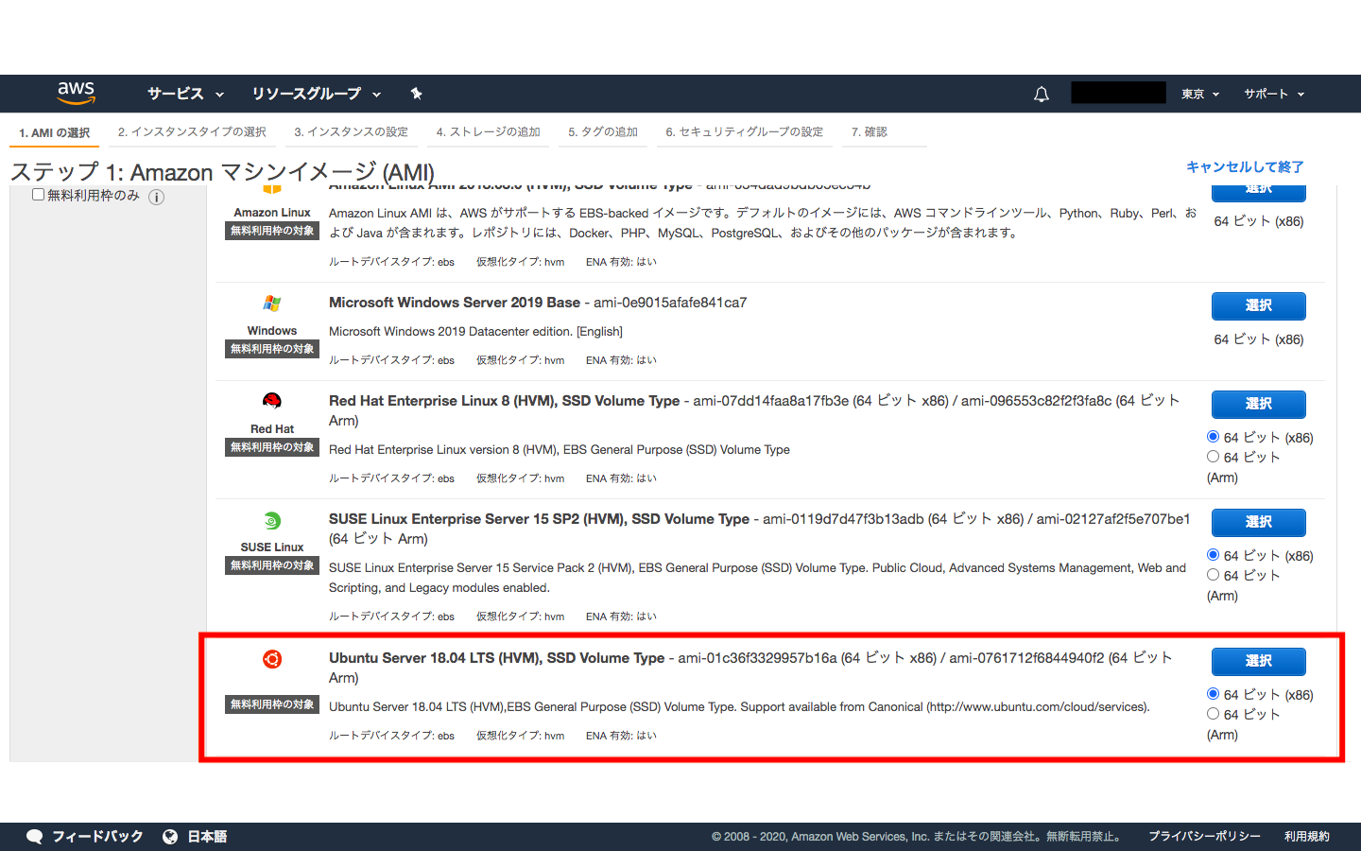Select 64-bit Arm for Ubuntu Server
This screenshot has height=851, width=1361.
coord(1213,714)
